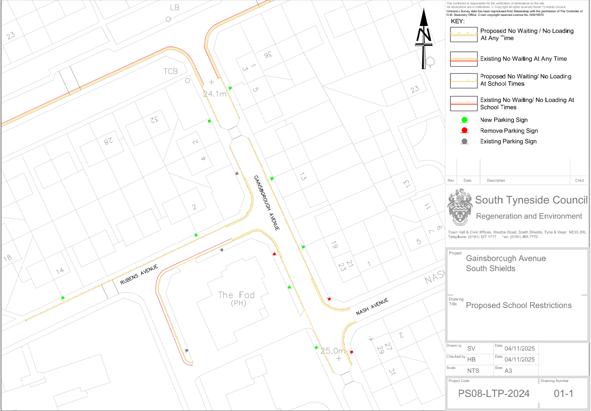Click the LB letter box circle marker
The image size is (591, 411).
(168, 19)
